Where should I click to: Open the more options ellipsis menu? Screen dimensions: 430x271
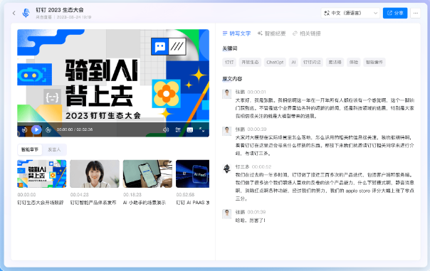[416, 13]
